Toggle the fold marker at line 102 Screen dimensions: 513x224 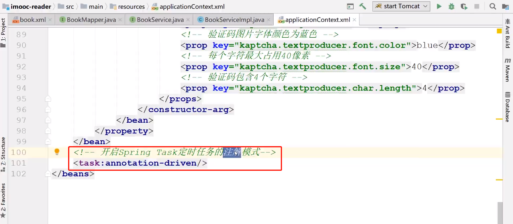coord(48,174)
